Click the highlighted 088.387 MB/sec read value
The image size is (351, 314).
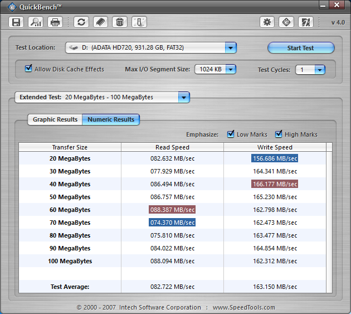pyautogui.click(x=173, y=210)
